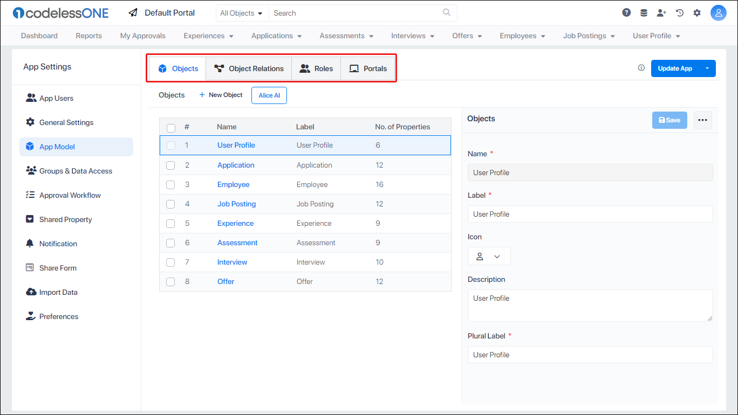Open the Dashboard menu item
Screen dimensions: 738x415
click(x=39, y=36)
